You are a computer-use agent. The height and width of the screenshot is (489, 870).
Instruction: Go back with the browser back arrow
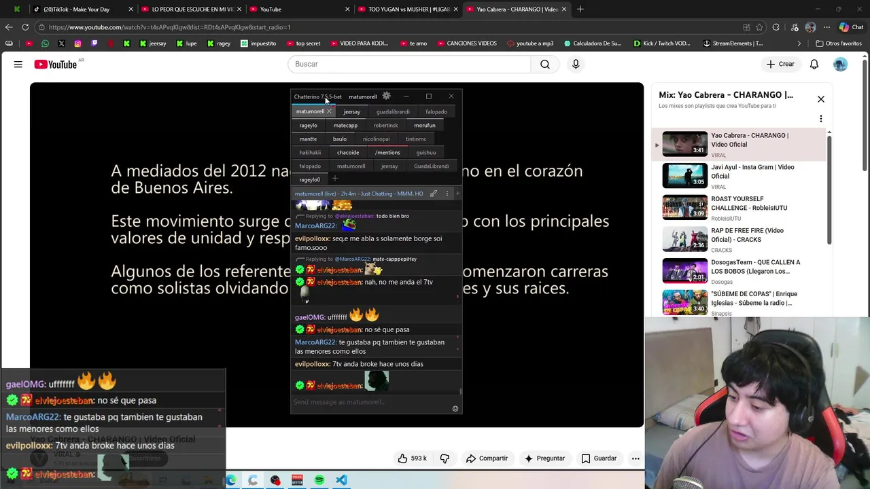tap(8, 27)
